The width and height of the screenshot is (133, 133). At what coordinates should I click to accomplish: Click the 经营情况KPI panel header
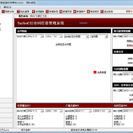click(x=40, y=106)
